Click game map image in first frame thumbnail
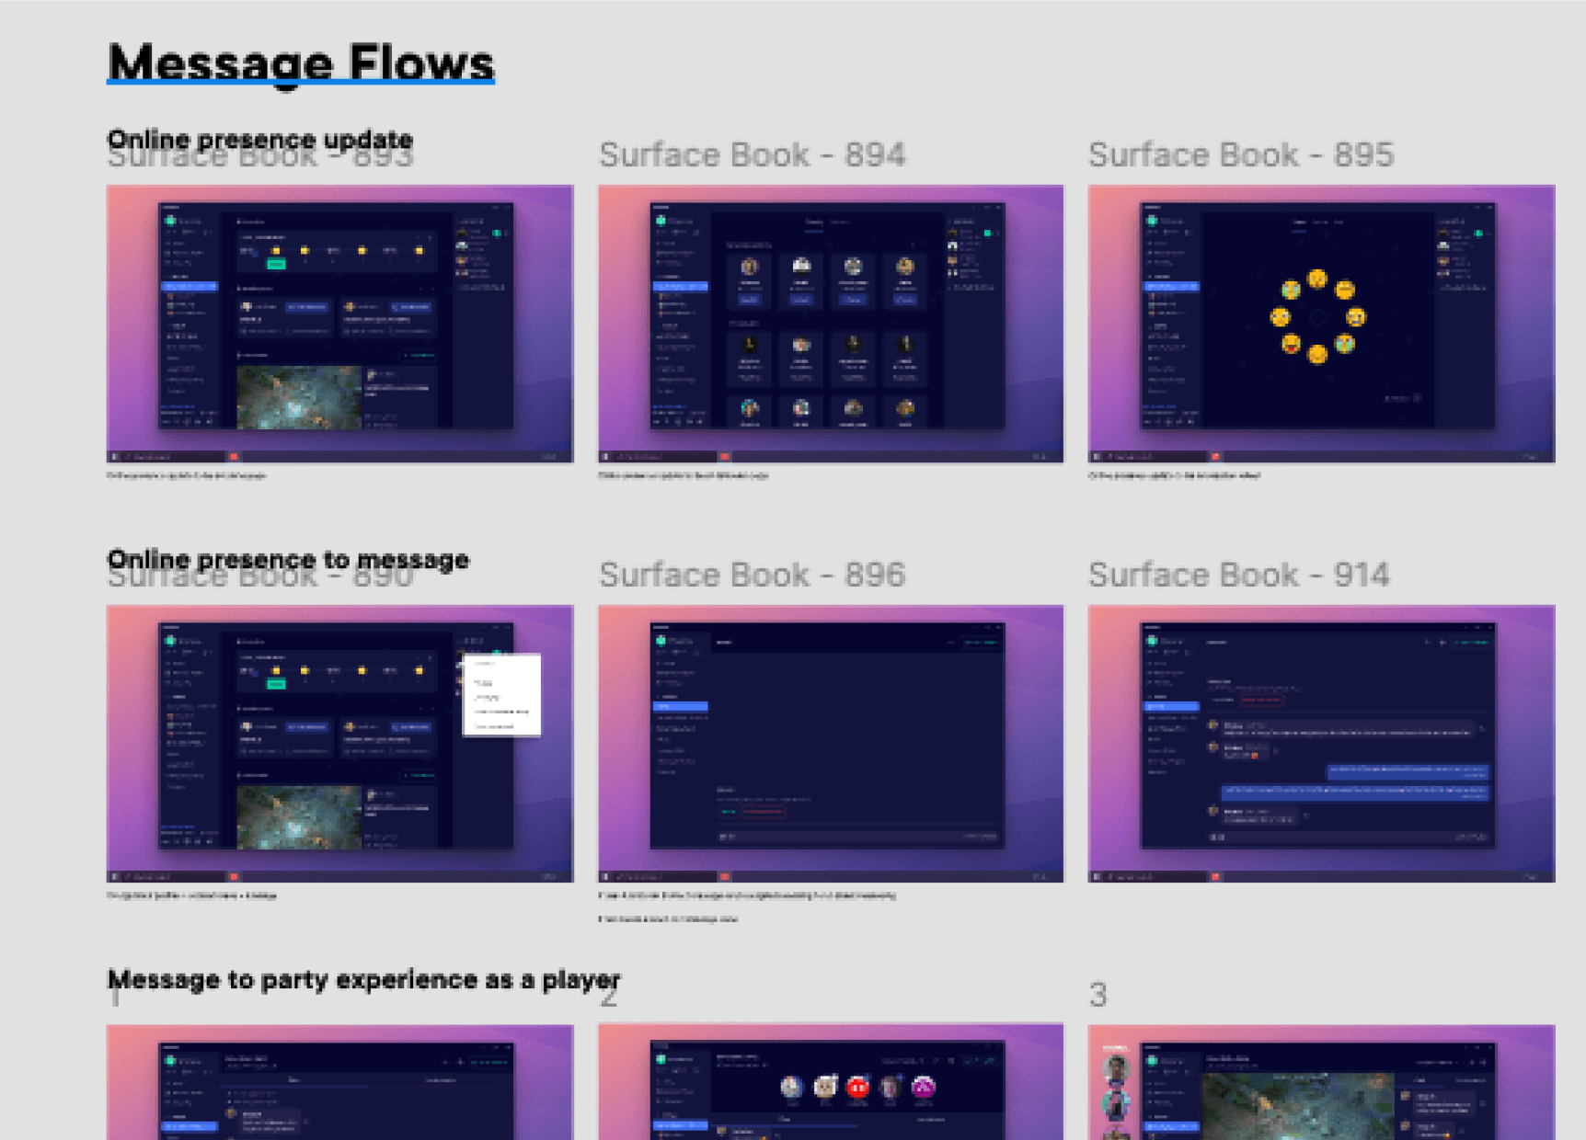The image size is (1586, 1140). (x=299, y=397)
